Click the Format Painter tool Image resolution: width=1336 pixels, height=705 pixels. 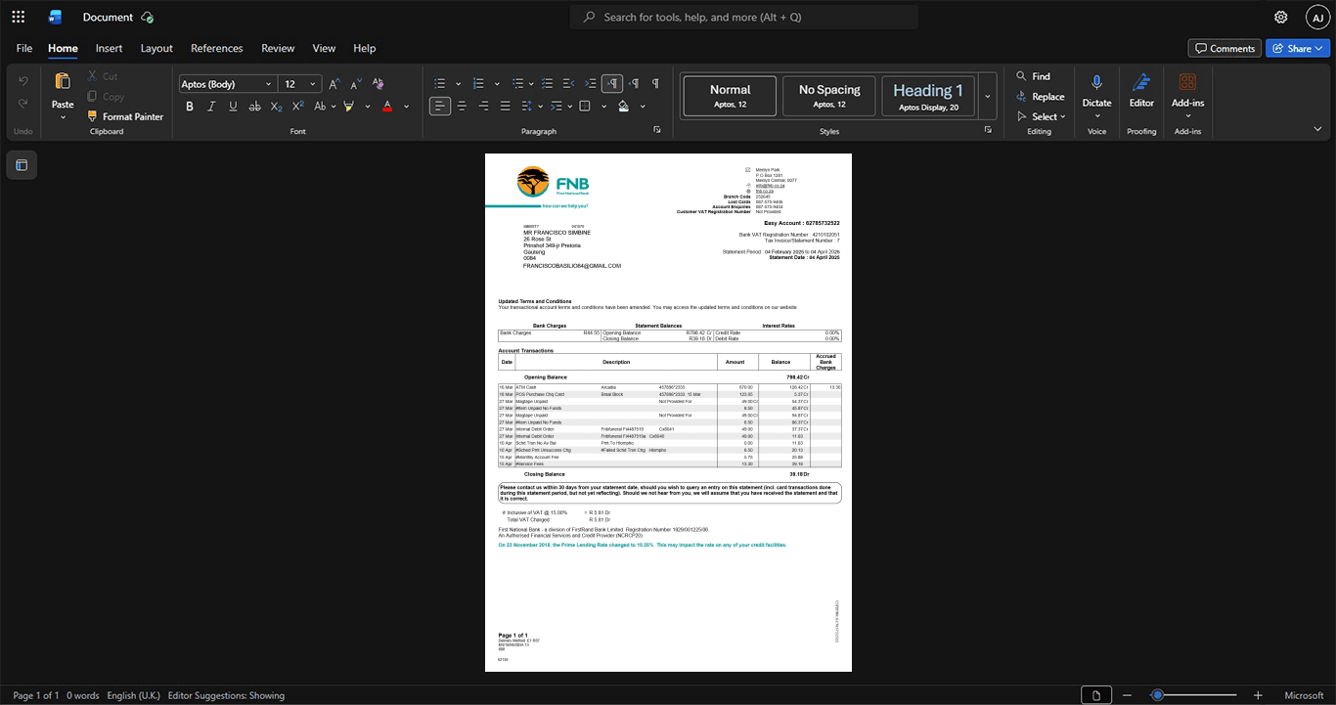click(124, 116)
